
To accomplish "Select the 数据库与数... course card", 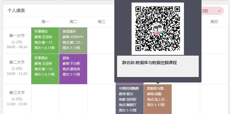I will pyautogui.click(x=158, y=99).
